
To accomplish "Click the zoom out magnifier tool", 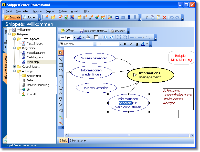I will (61, 123).
